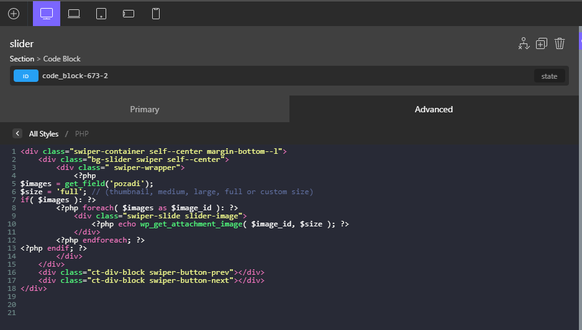The width and height of the screenshot is (582, 330).
Task: Click line number 21 in editor
Action: (12, 313)
